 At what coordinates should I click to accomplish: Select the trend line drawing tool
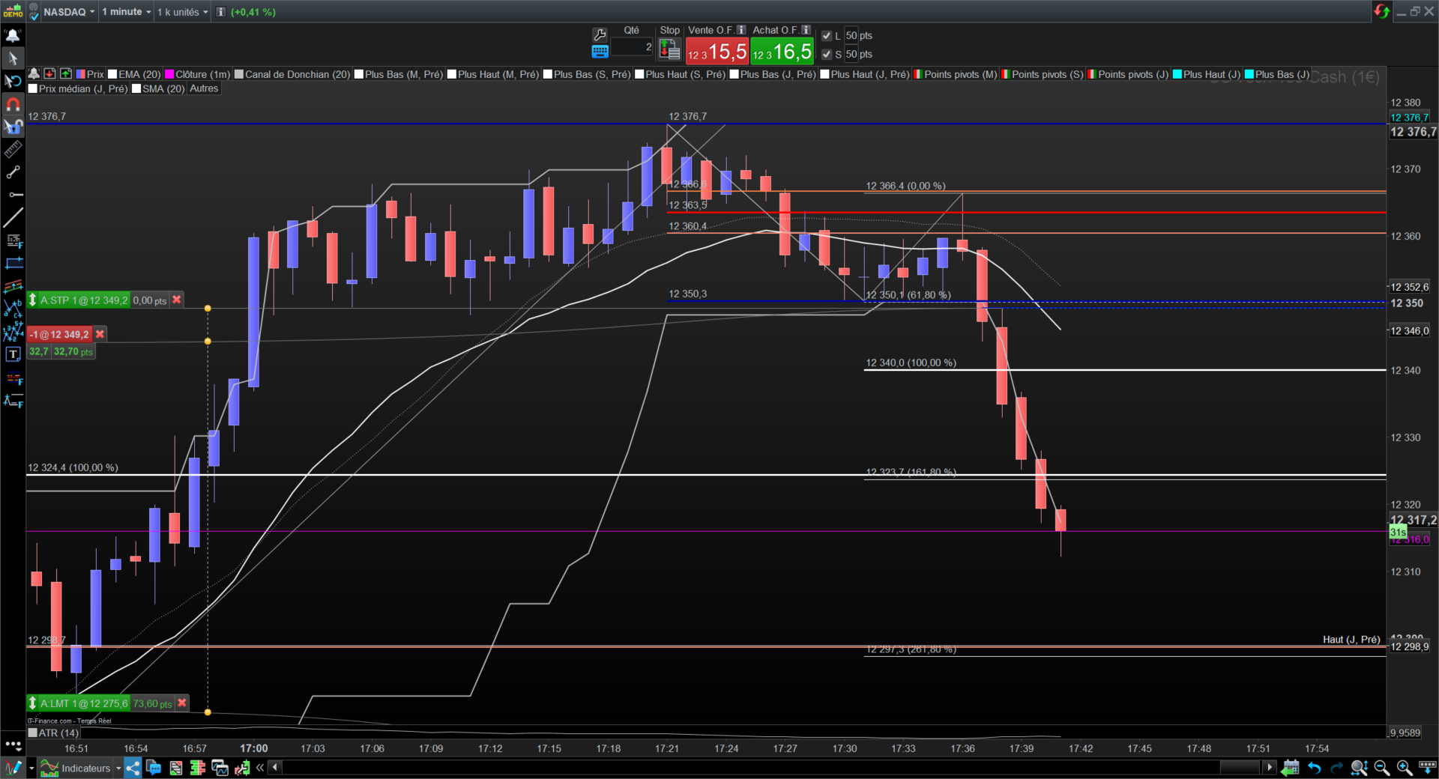(13, 218)
